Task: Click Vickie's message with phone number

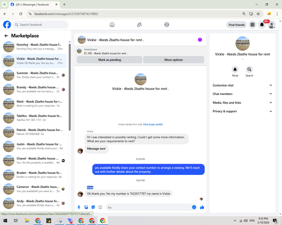Action: 129,193
